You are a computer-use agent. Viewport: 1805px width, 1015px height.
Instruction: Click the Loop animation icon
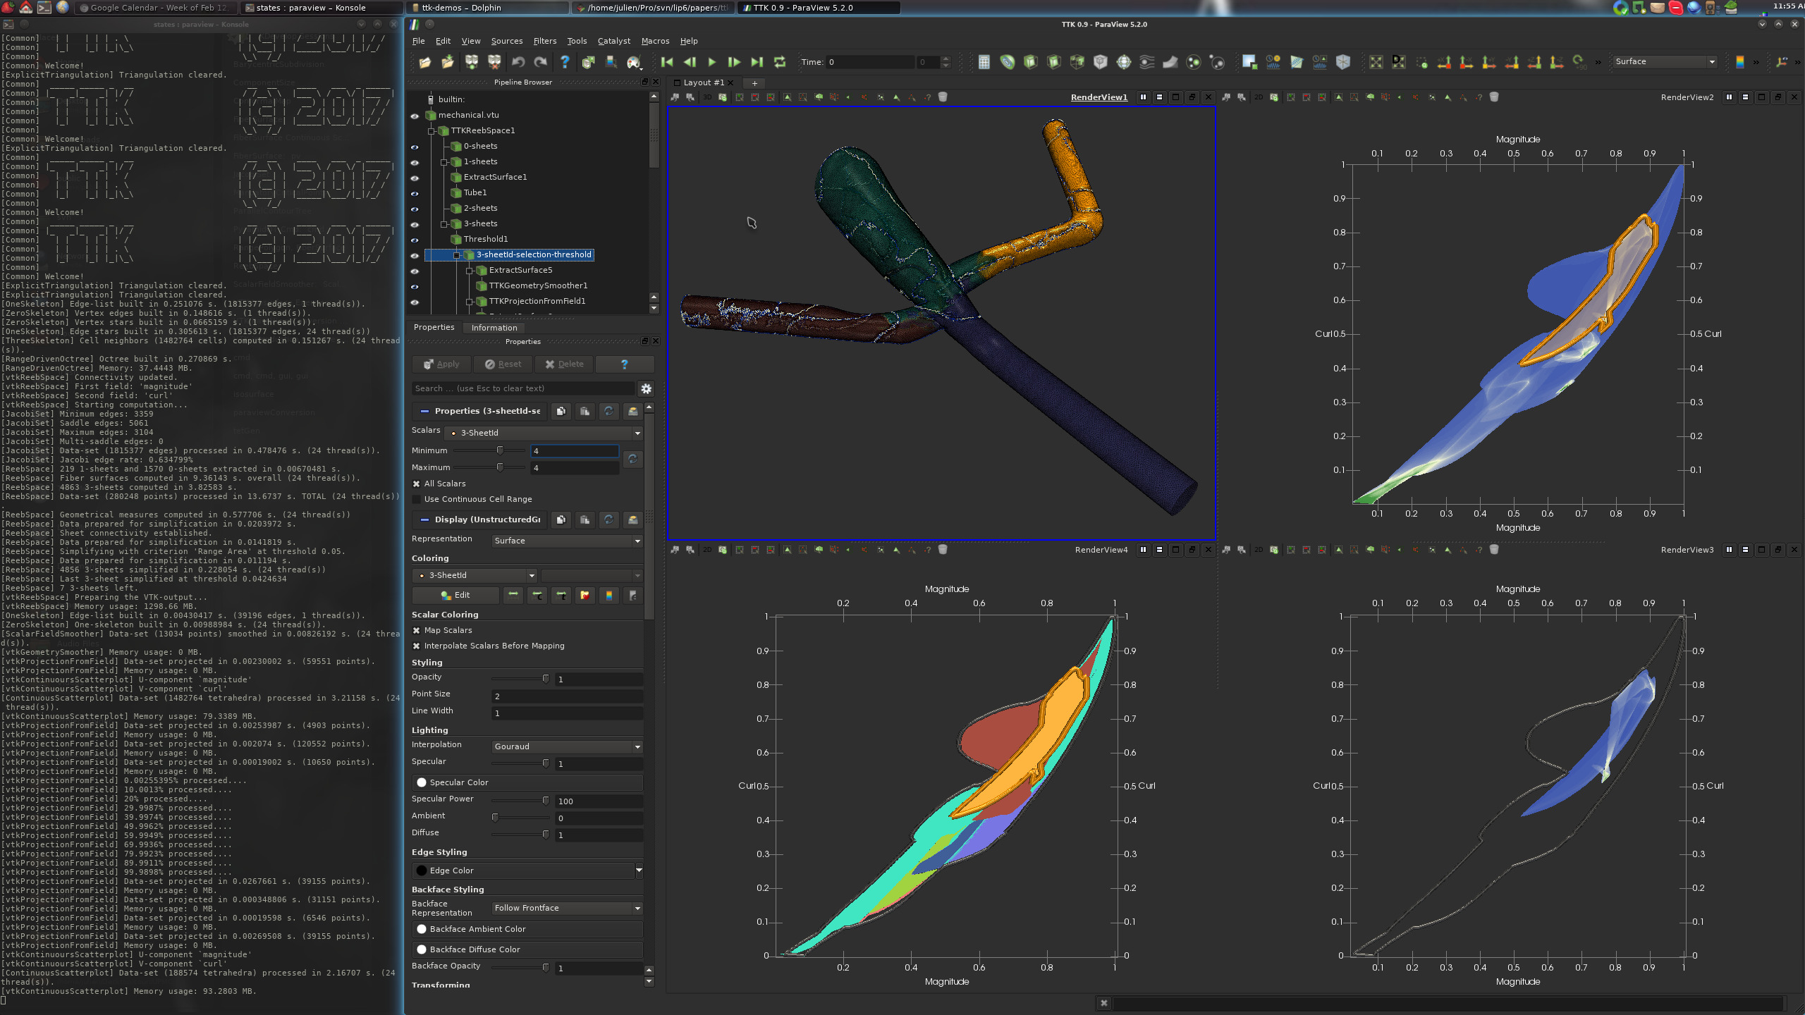tap(780, 62)
